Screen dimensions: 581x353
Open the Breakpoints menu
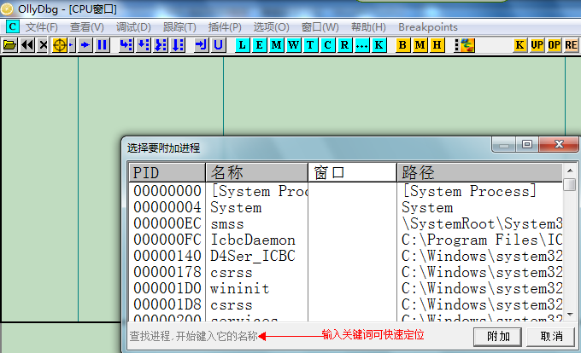(x=428, y=27)
